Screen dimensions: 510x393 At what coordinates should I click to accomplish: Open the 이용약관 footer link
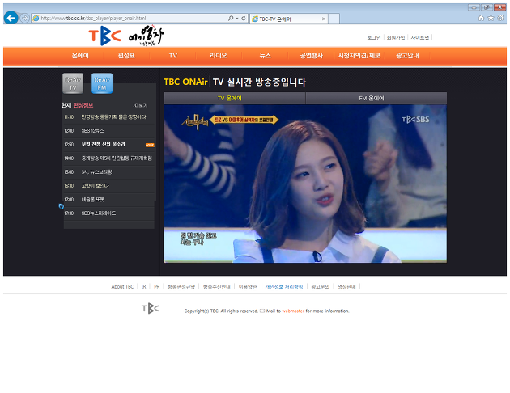248,287
